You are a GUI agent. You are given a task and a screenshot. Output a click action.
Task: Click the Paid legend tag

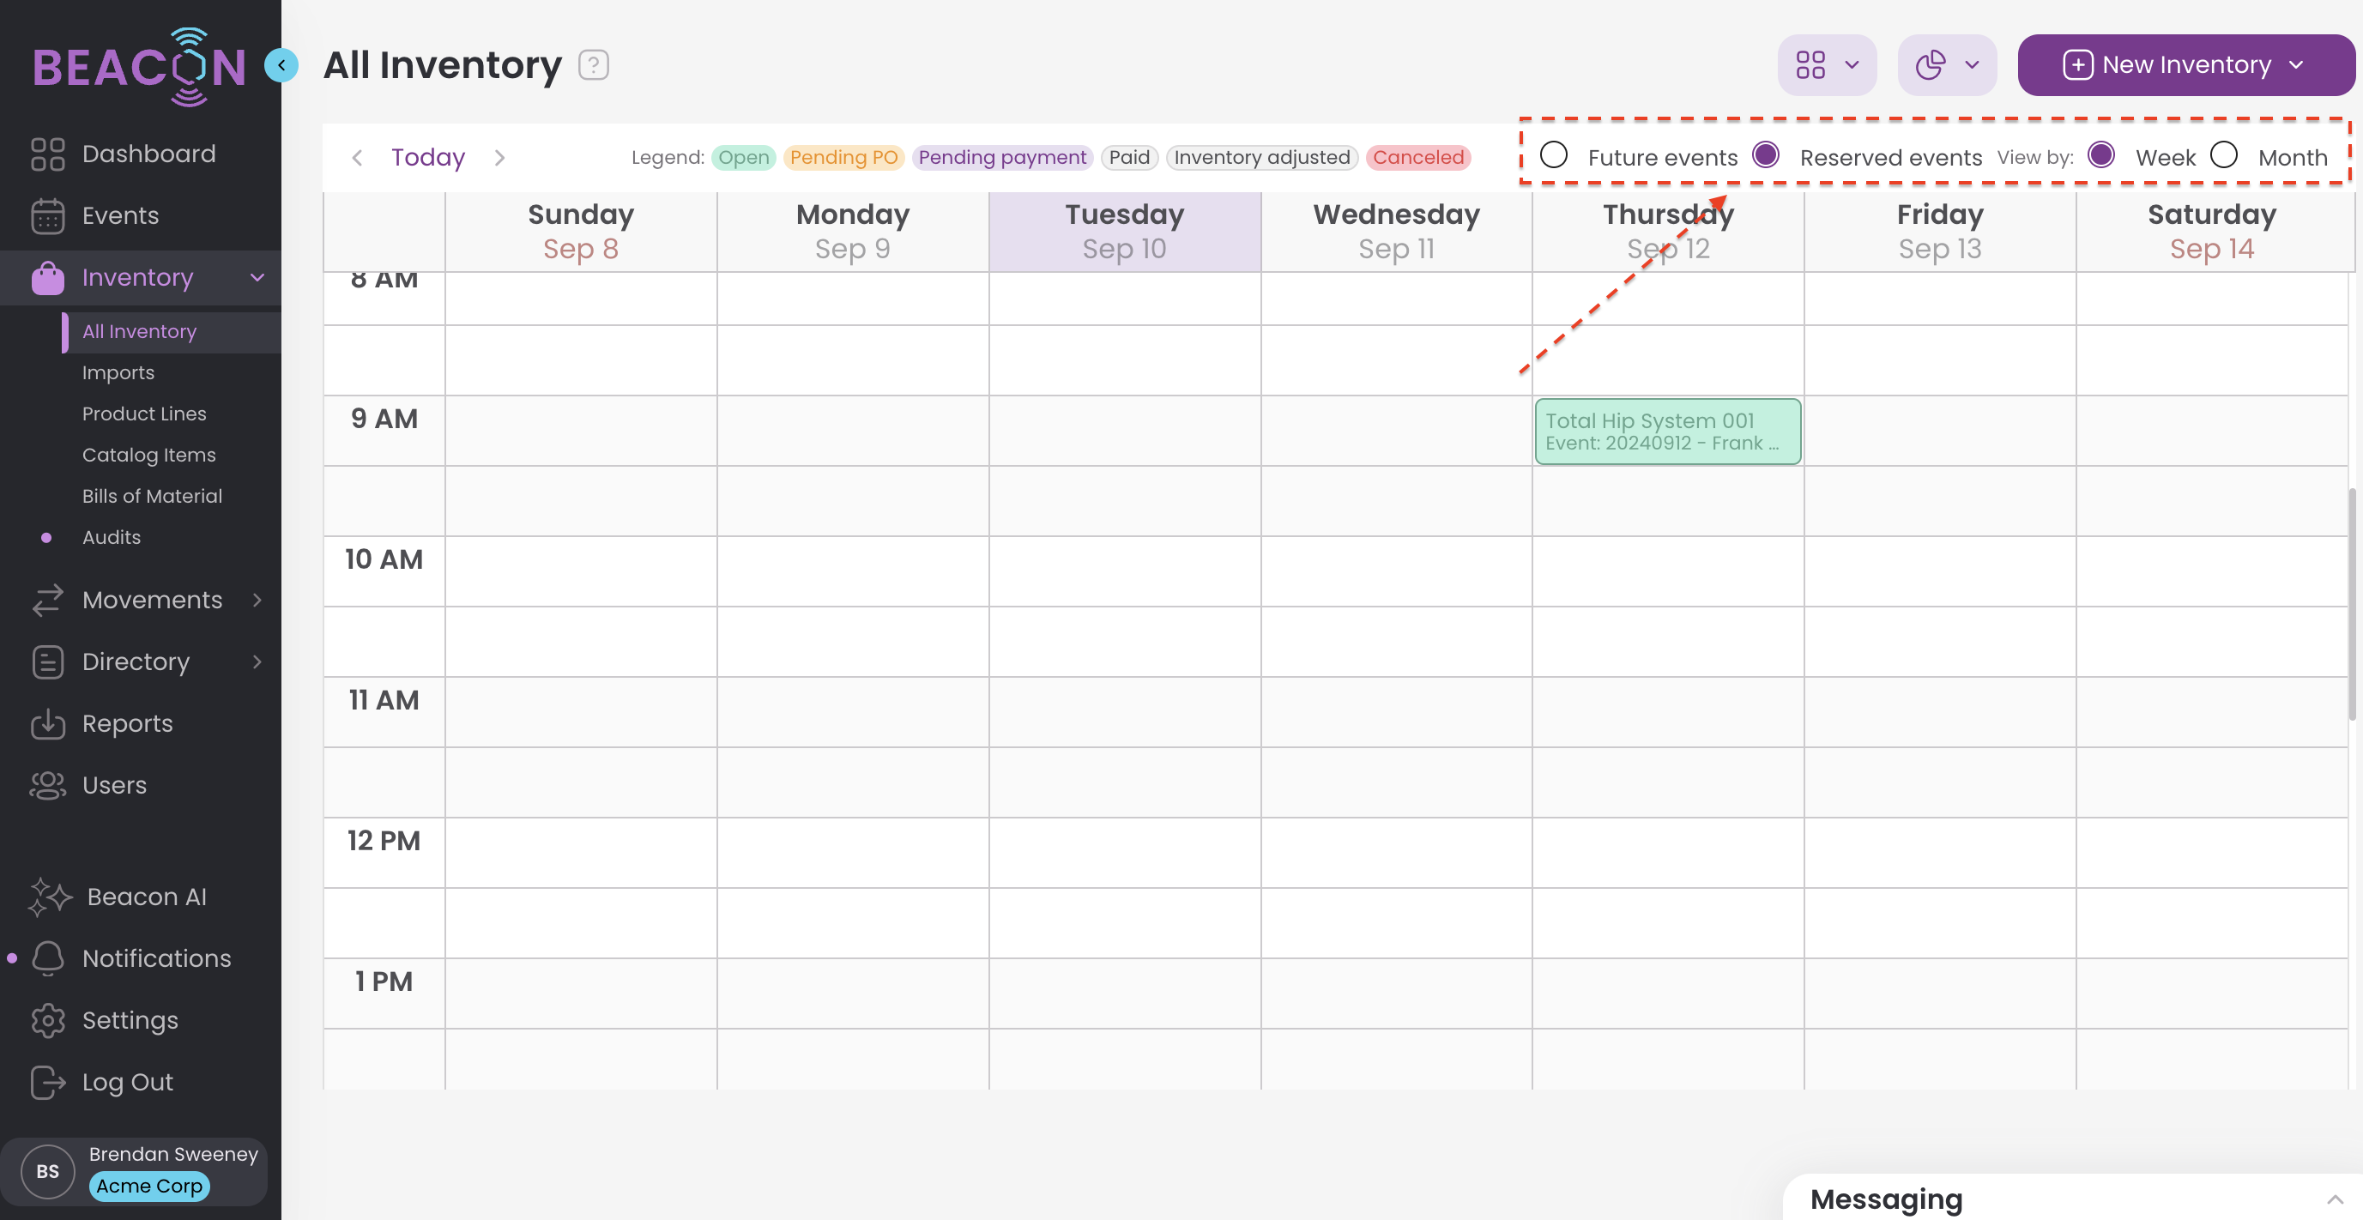pyautogui.click(x=1129, y=158)
